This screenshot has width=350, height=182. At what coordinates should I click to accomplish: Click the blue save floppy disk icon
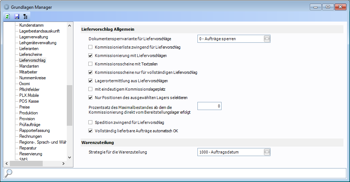16,16
